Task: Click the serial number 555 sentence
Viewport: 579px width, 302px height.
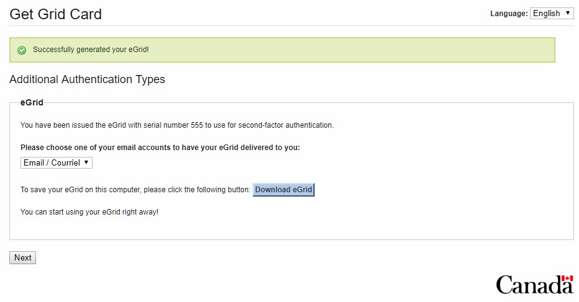Action: tap(177, 125)
